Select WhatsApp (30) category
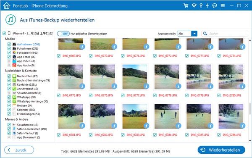Screen dimensions: 252x158 (26, 97)
